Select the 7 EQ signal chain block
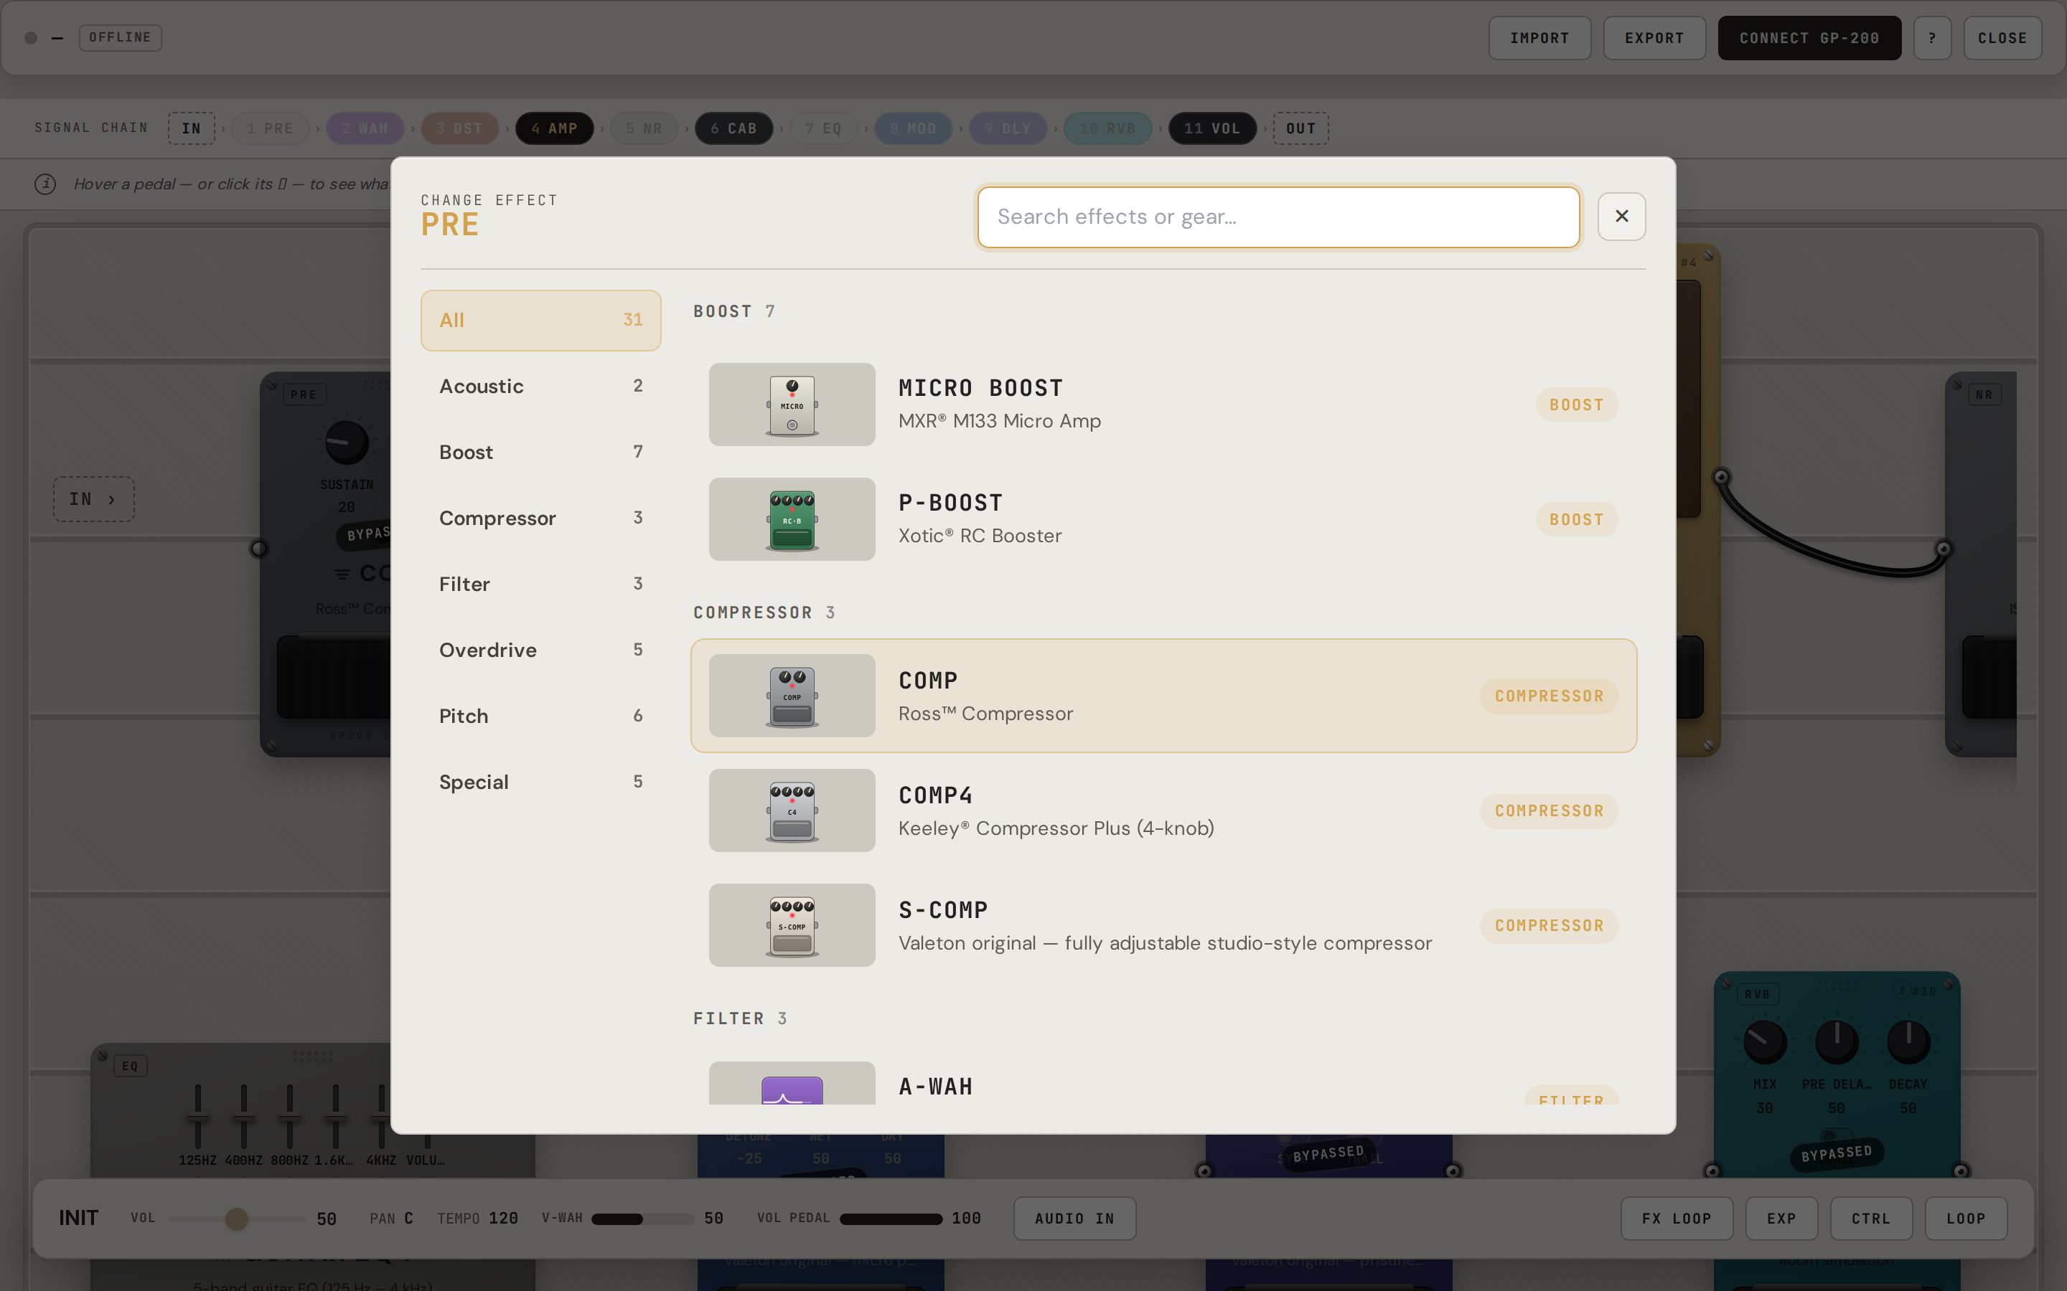 click(x=823, y=128)
